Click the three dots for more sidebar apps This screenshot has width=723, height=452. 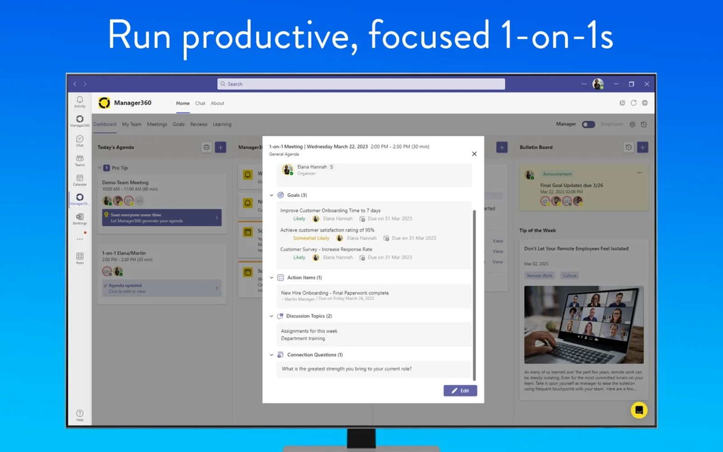point(80,239)
